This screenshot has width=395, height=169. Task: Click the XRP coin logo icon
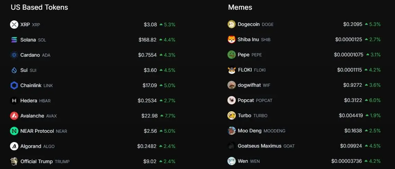point(14,25)
